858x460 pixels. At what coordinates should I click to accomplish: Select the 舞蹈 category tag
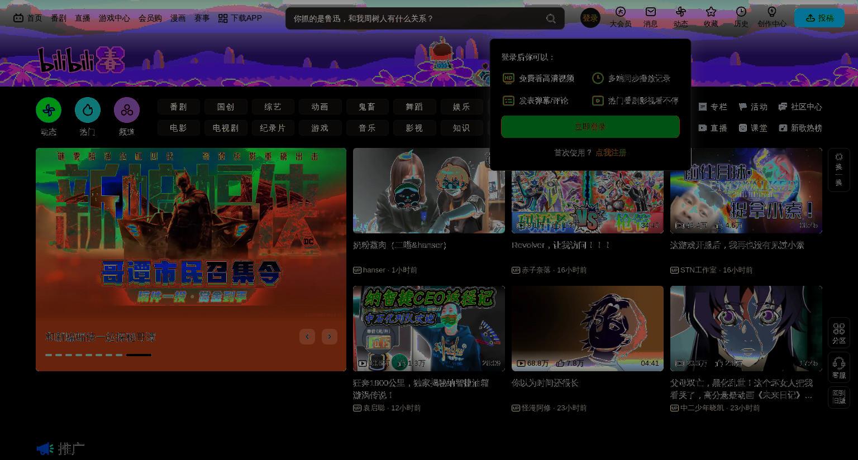point(414,107)
